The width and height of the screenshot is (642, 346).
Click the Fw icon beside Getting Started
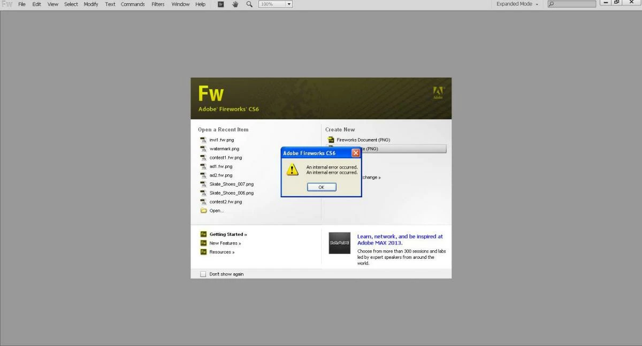[203, 234]
